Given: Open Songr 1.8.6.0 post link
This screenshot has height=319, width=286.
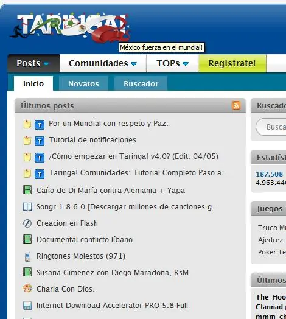Looking at the screenshot, I should click(128, 207).
